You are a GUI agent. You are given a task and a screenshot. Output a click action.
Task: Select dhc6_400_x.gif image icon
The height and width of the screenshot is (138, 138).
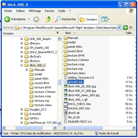point(65,100)
